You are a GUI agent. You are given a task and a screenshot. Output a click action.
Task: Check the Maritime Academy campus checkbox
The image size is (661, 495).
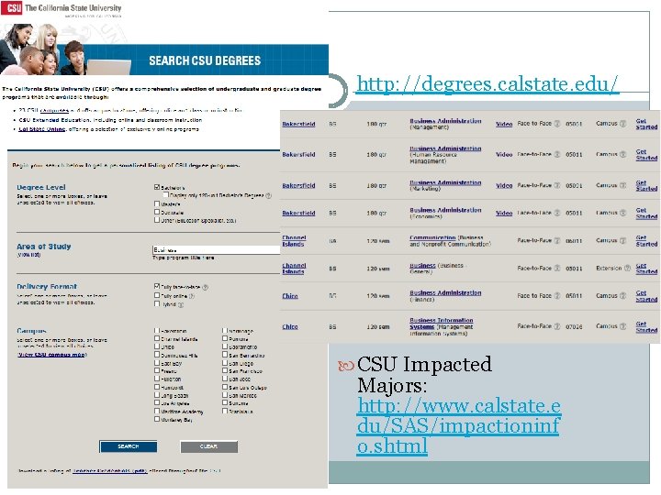pos(157,411)
